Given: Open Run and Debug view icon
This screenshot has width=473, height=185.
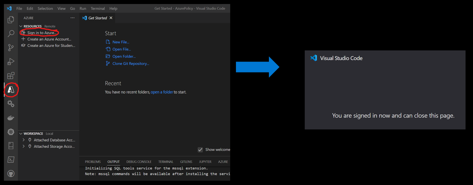Looking at the screenshot, I should [x=11, y=62].
